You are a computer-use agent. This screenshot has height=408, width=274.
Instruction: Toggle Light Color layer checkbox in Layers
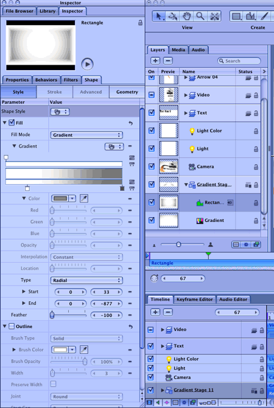(152, 131)
